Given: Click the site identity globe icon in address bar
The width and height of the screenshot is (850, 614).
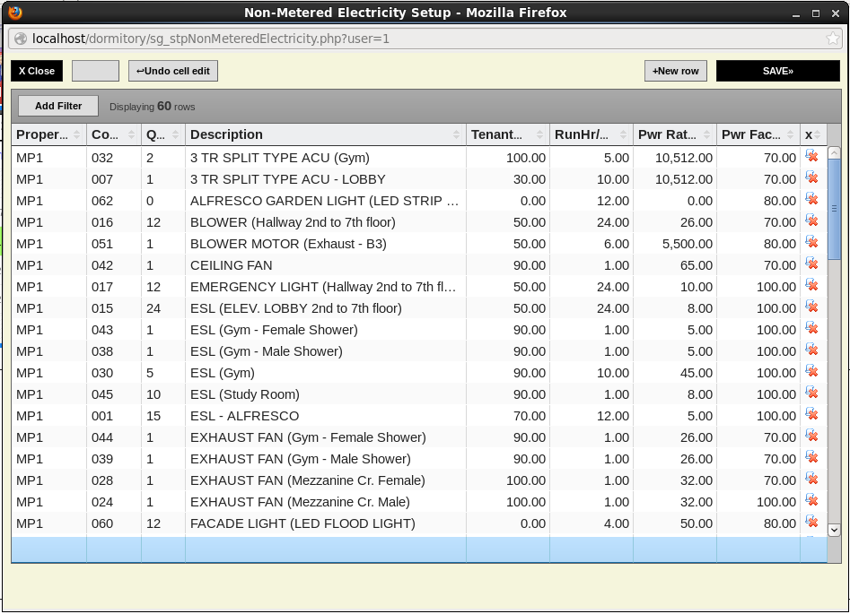Looking at the screenshot, I should click(21, 39).
